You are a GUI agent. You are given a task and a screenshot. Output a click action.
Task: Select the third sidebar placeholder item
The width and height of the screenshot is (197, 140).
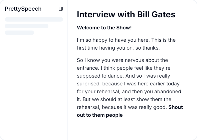click(19, 33)
